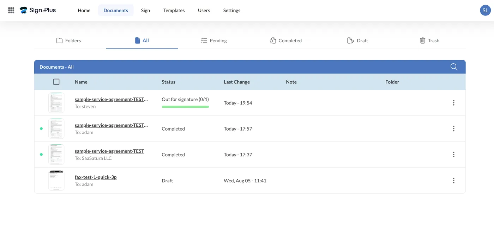494x233 pixels.
Task: Open Documents in top navigation
Action: 116,10
